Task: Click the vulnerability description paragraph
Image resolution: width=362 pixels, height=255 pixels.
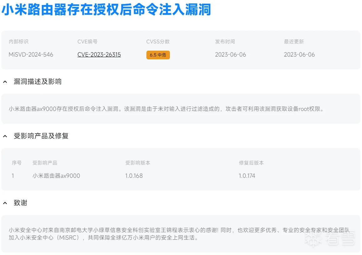Action: (166, 109)
